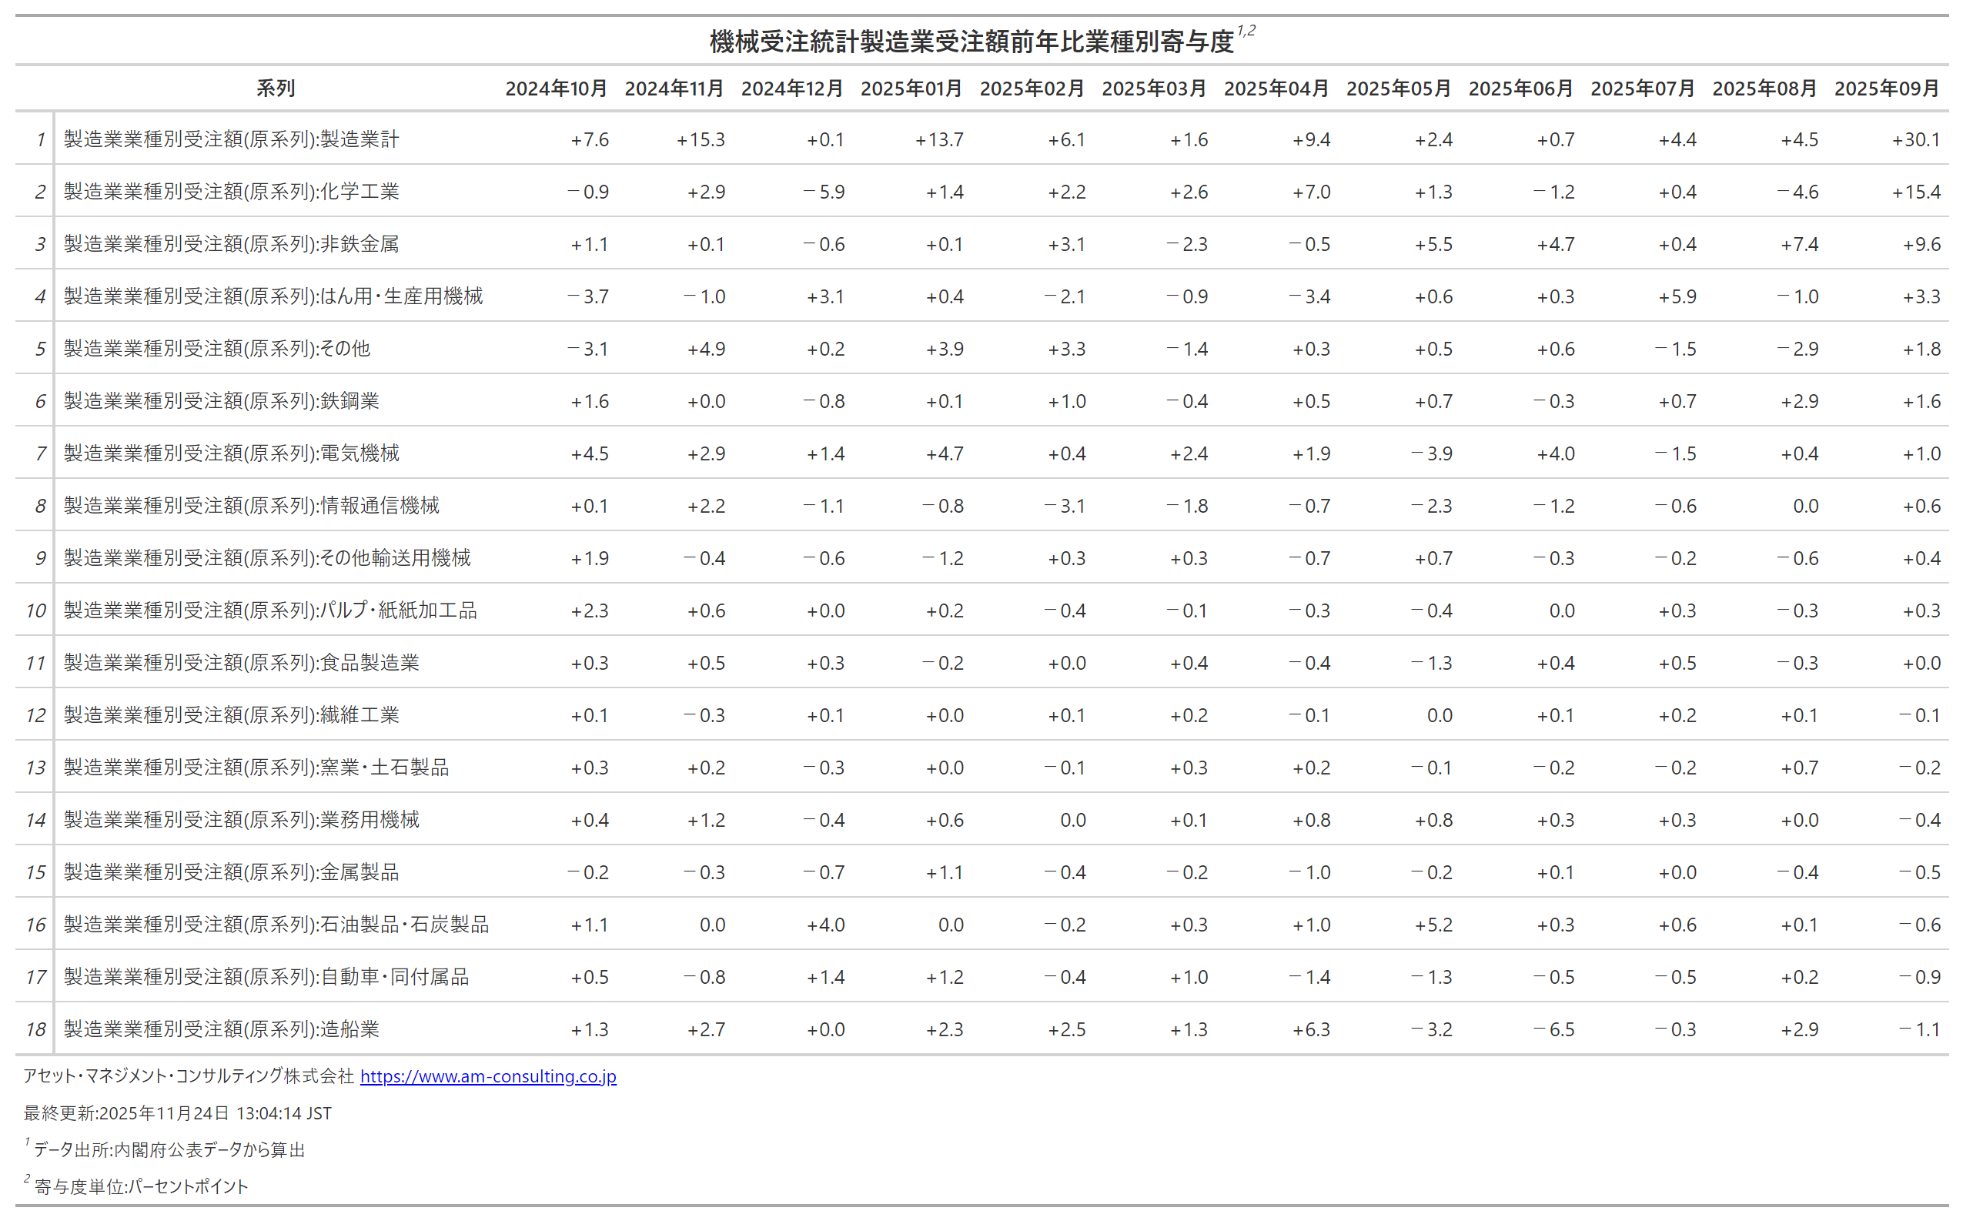
Task: Click the table title 機械受注統計製造業受注額前年比業種別寄与度
Action: 971,41
